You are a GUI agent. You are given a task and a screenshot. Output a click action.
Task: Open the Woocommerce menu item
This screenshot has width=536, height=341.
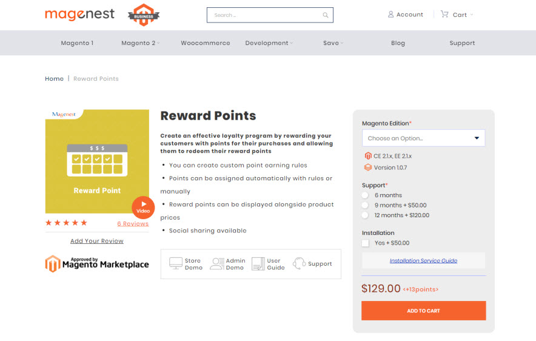click(206, 43)
